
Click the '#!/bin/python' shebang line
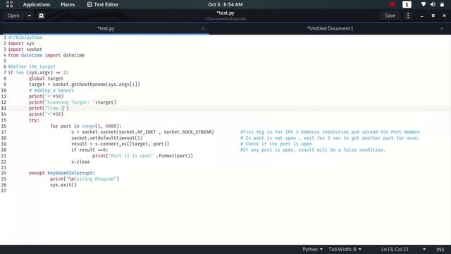pyautogui.click(x=25, y=37)
